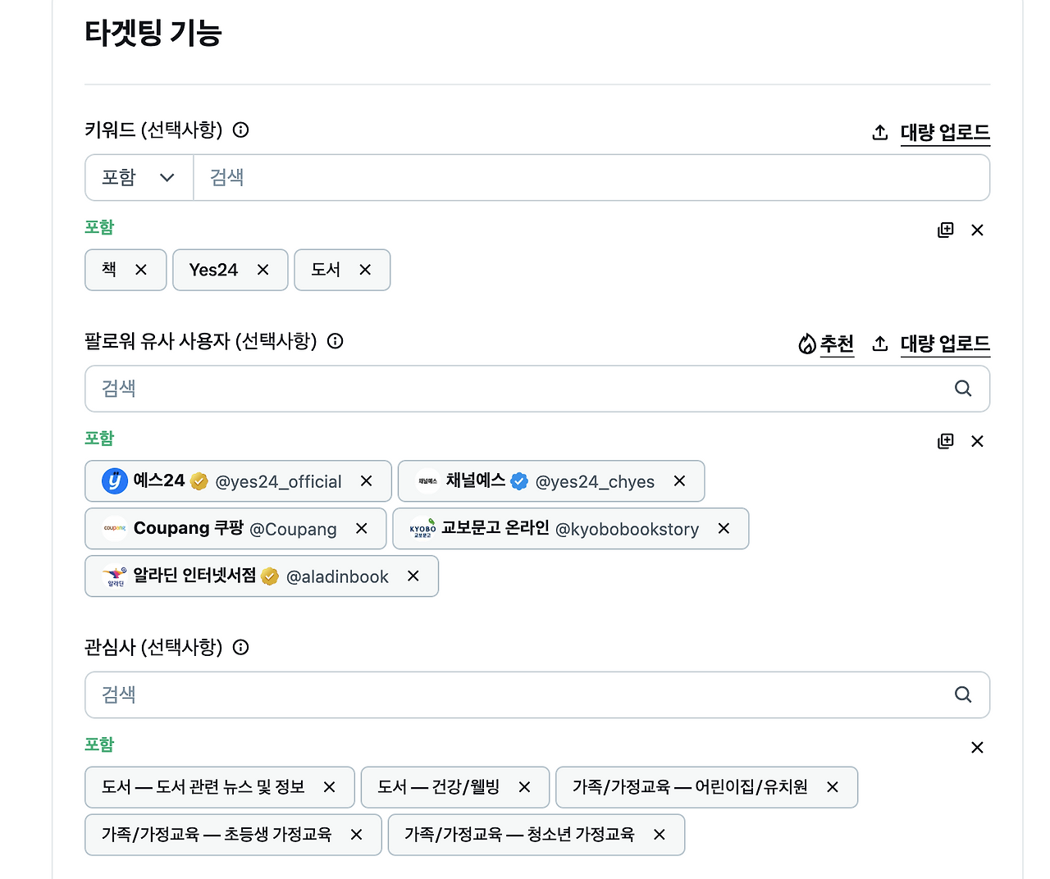The height and width of the screenshot is (879, 1050).
Task: Click the upload icon next to 대량 업로드
Action: click(880, 131)
